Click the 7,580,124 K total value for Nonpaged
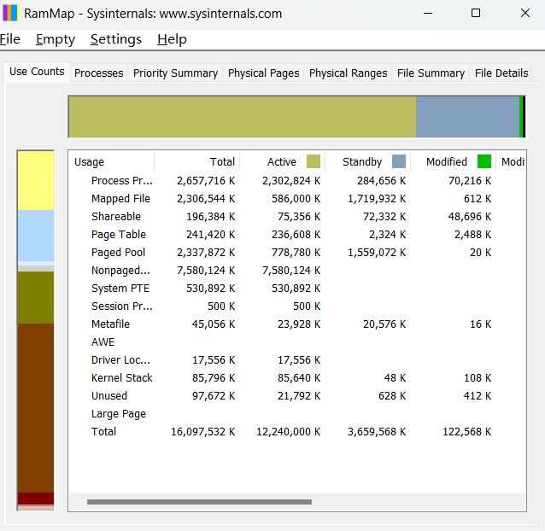 click(206, 270)
